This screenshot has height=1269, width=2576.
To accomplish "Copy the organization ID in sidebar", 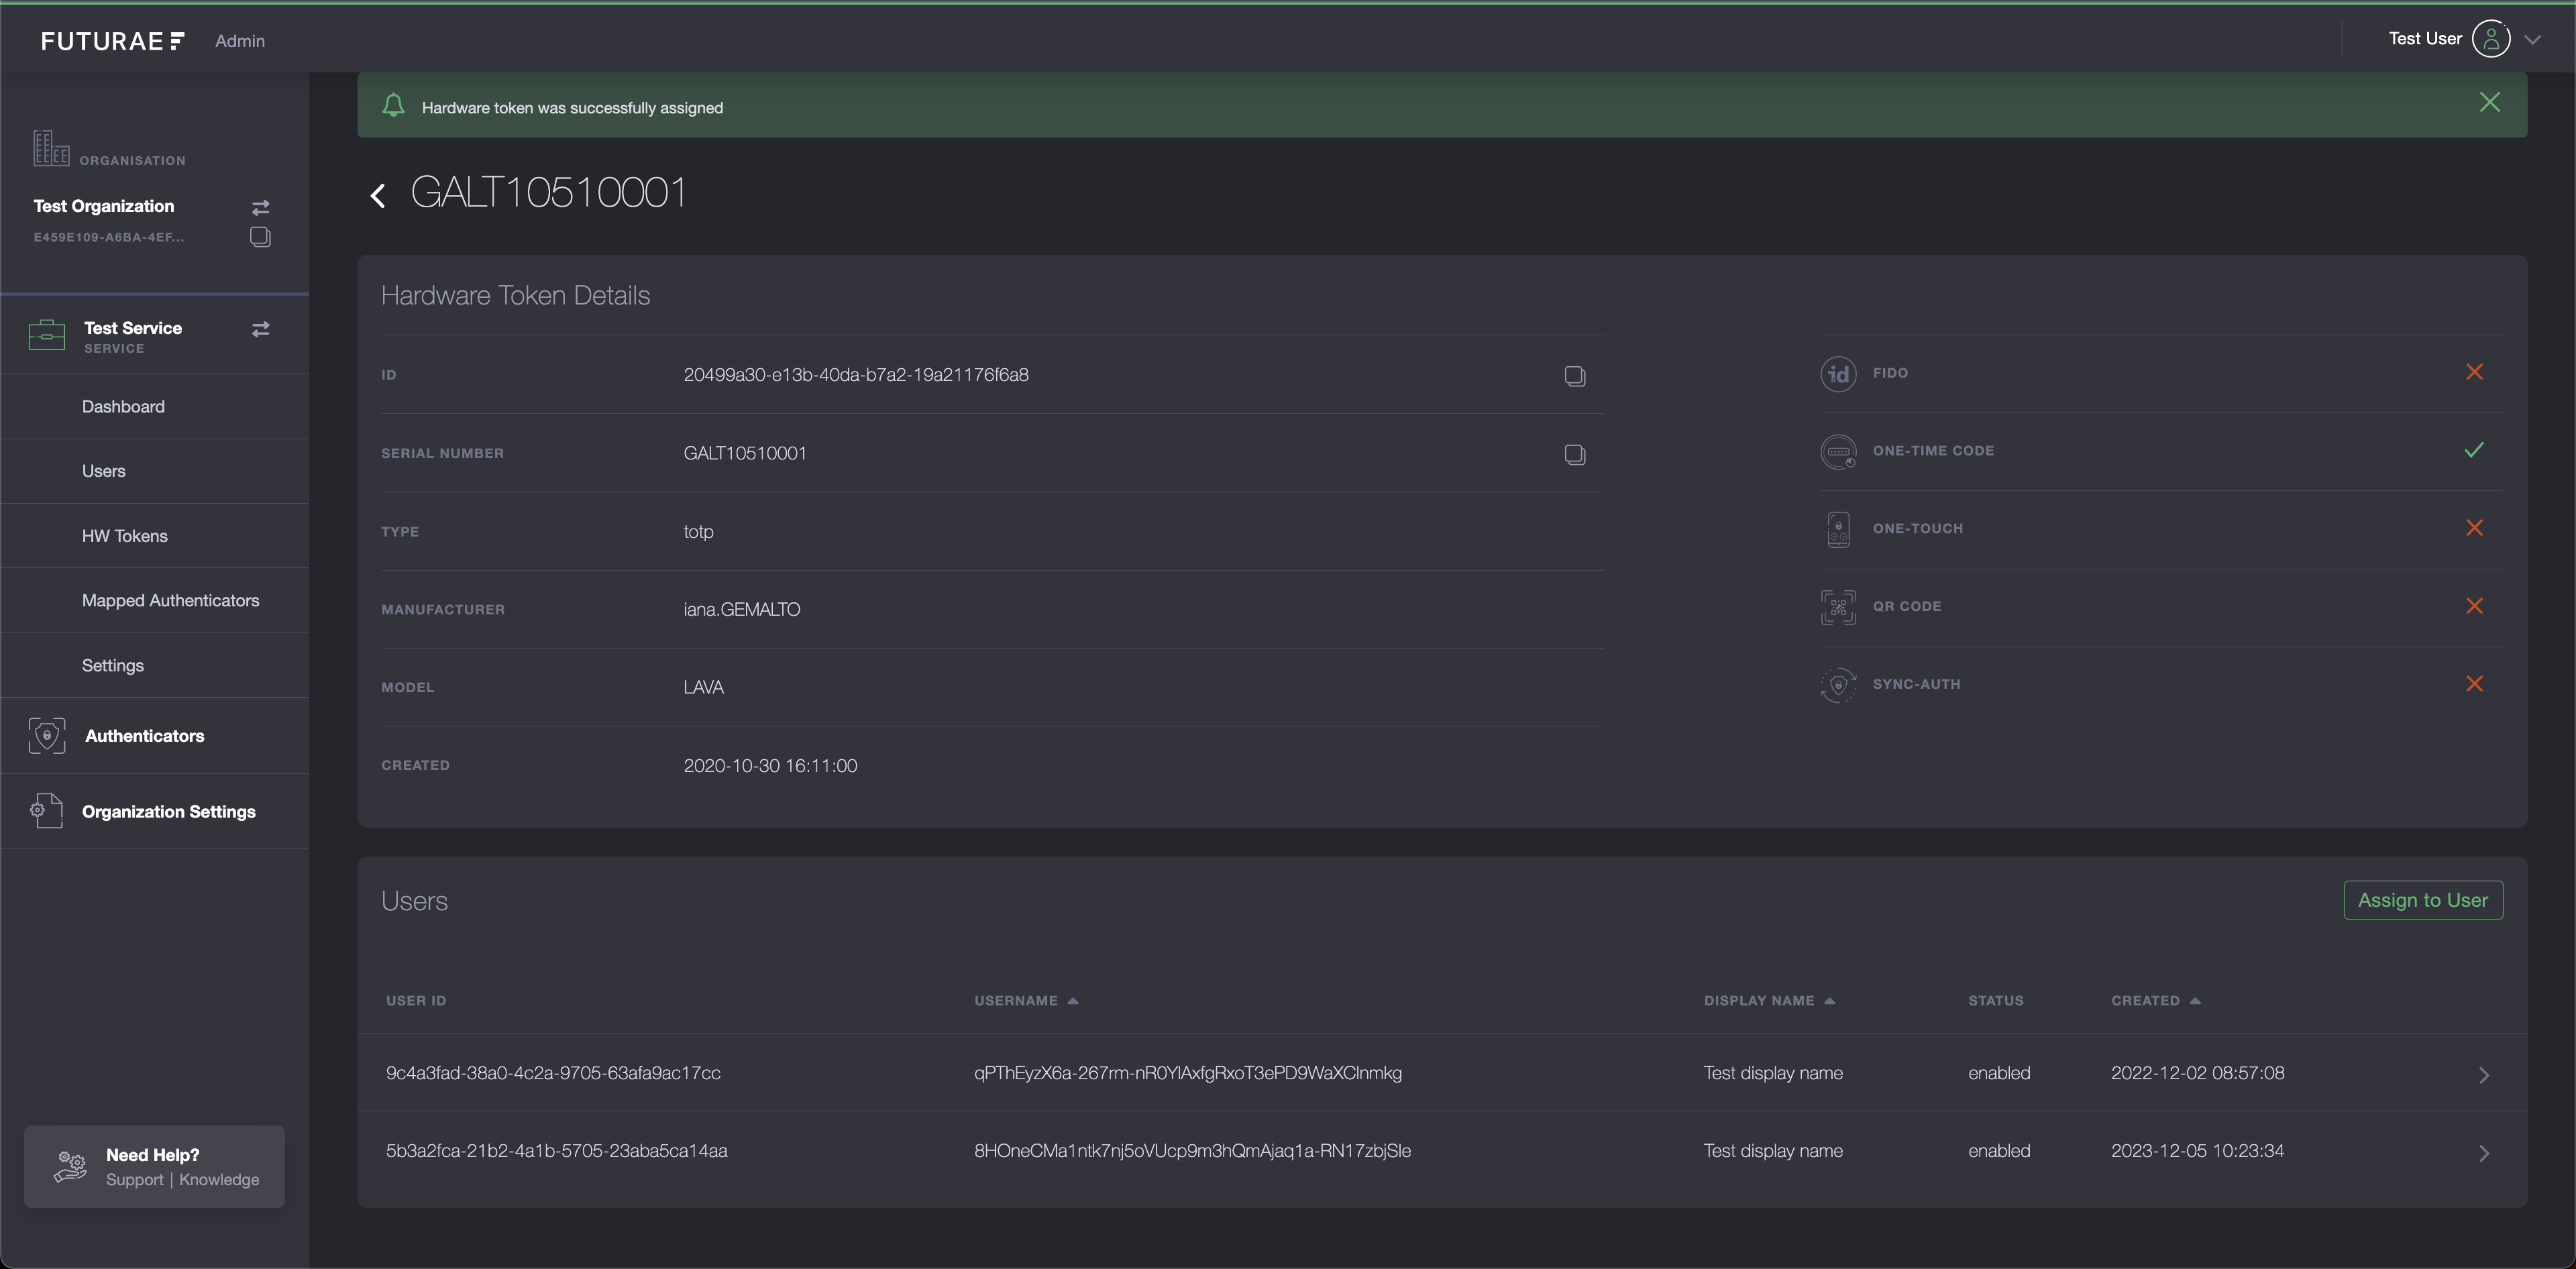I will click(x=260, y=237).
